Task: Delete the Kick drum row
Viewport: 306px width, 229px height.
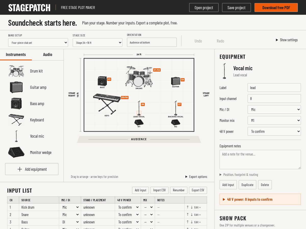Action: point(200,207)
